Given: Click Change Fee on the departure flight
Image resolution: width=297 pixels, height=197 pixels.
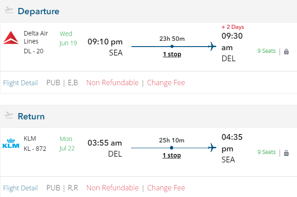Looking at the screenshot, I should (166, 83).
